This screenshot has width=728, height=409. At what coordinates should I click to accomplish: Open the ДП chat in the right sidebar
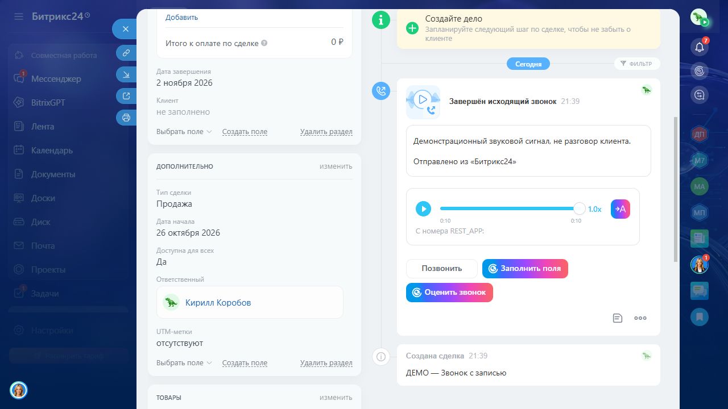pos(700,134)
